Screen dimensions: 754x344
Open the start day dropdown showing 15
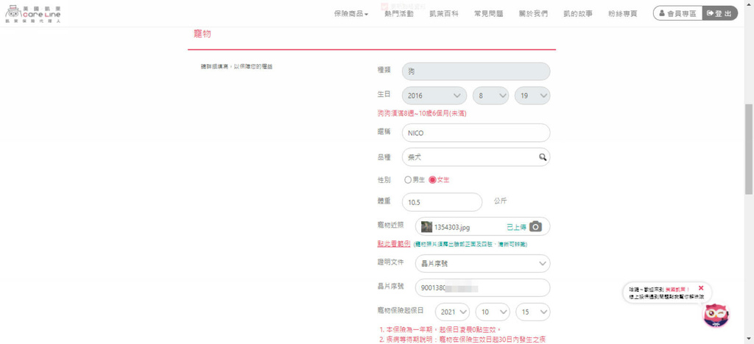coord(533,312)
